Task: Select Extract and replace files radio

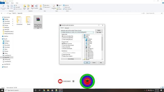Action: click(62, 36)
